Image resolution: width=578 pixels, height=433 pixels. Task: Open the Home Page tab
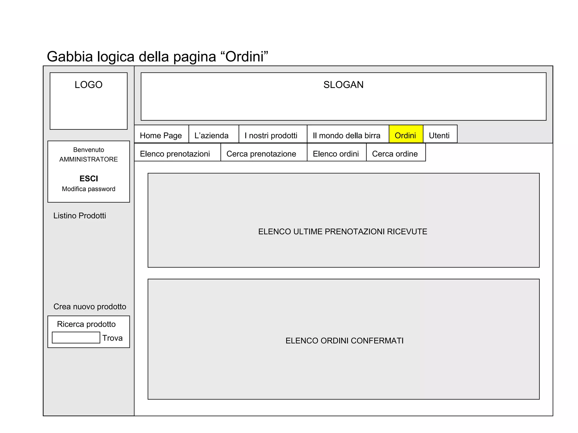coord(161,134)
